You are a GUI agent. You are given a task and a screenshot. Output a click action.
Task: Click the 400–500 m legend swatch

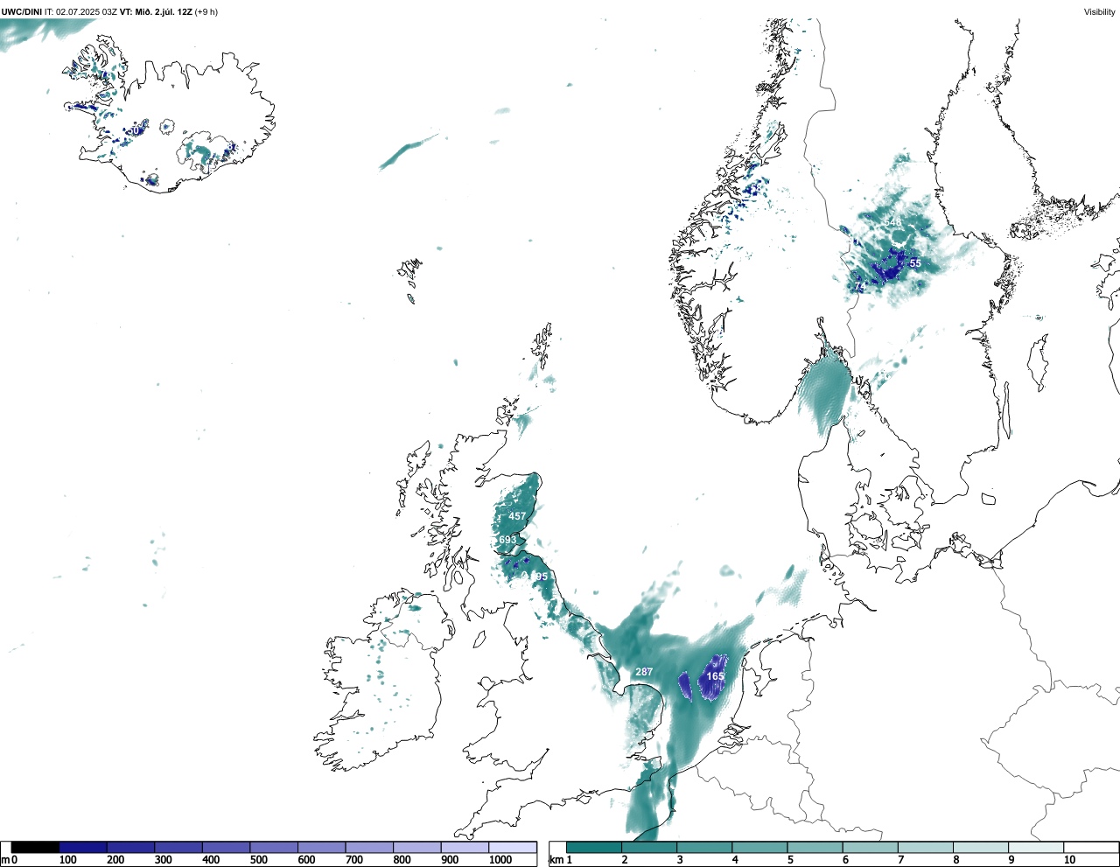226,848
